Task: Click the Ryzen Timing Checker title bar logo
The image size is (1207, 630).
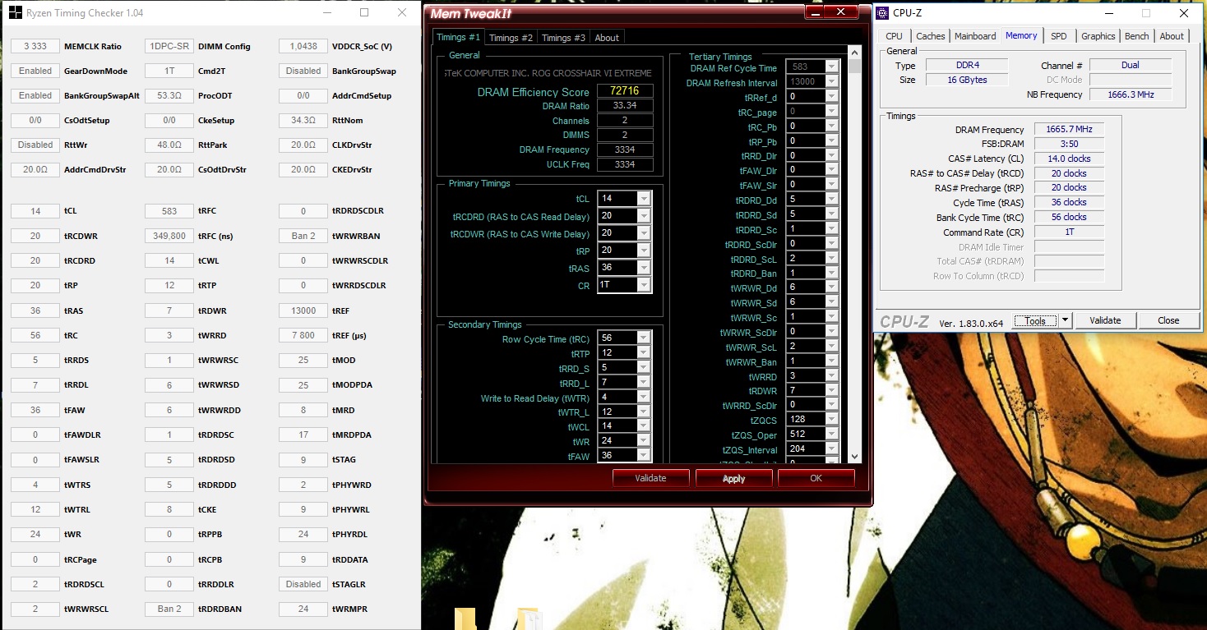Action: pyautogui.click(x=14, y=12)
